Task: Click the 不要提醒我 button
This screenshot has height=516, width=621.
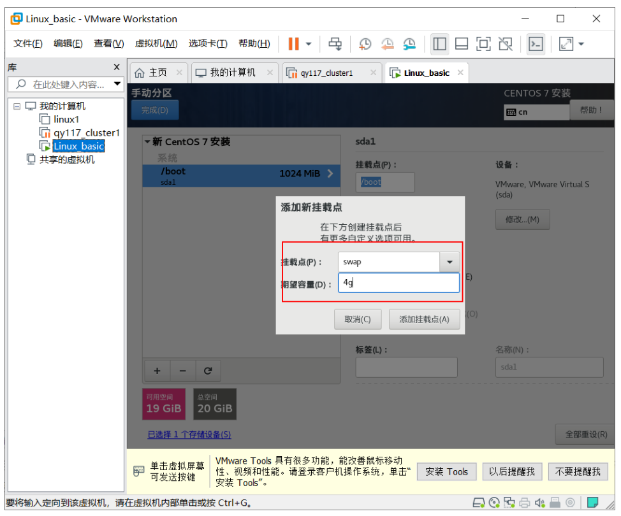Action: [578, 471]
